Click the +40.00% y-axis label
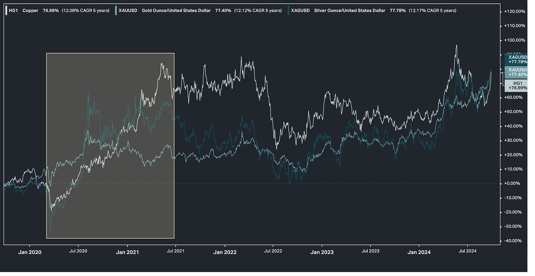The width and height of the screenshot is (535, 276). point(513,126)
